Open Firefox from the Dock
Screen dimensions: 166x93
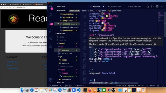pos(90,90)
